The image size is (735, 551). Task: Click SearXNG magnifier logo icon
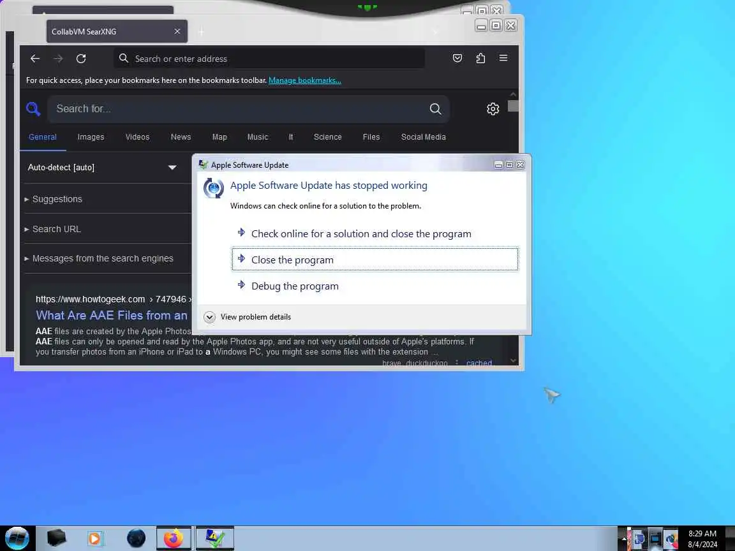click(x=33, y=109)
